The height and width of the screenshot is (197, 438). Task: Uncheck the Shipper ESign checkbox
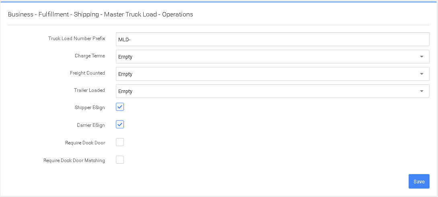(x=120, y=107)
